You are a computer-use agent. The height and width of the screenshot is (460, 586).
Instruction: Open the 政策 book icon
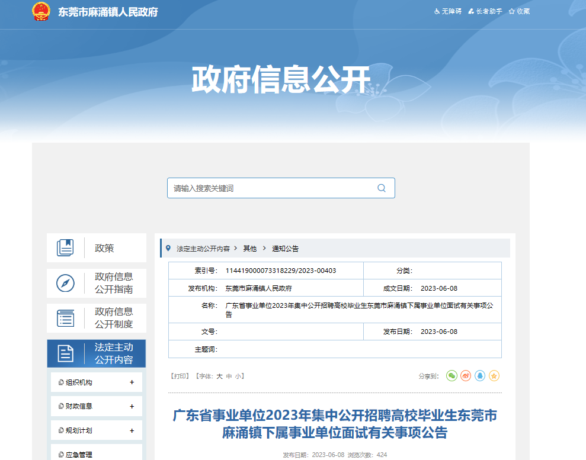(65, 248)
